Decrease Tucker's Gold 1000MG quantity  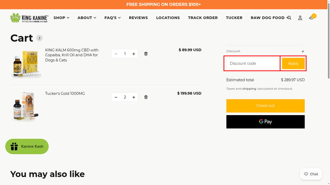(x=116, y=97)
